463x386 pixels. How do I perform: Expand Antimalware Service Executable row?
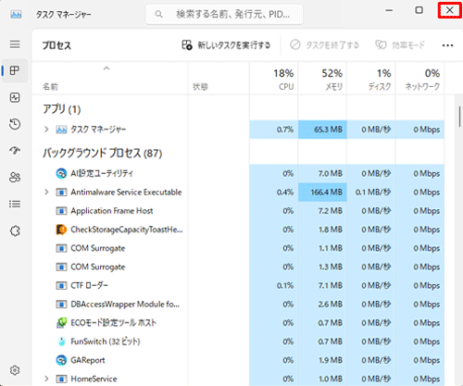tap(46, 193)
